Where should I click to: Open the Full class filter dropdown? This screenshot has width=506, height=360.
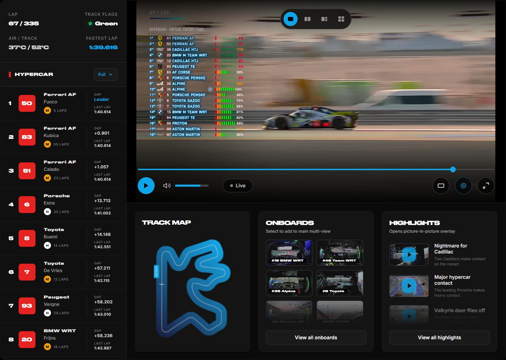(x=105, y=75)
